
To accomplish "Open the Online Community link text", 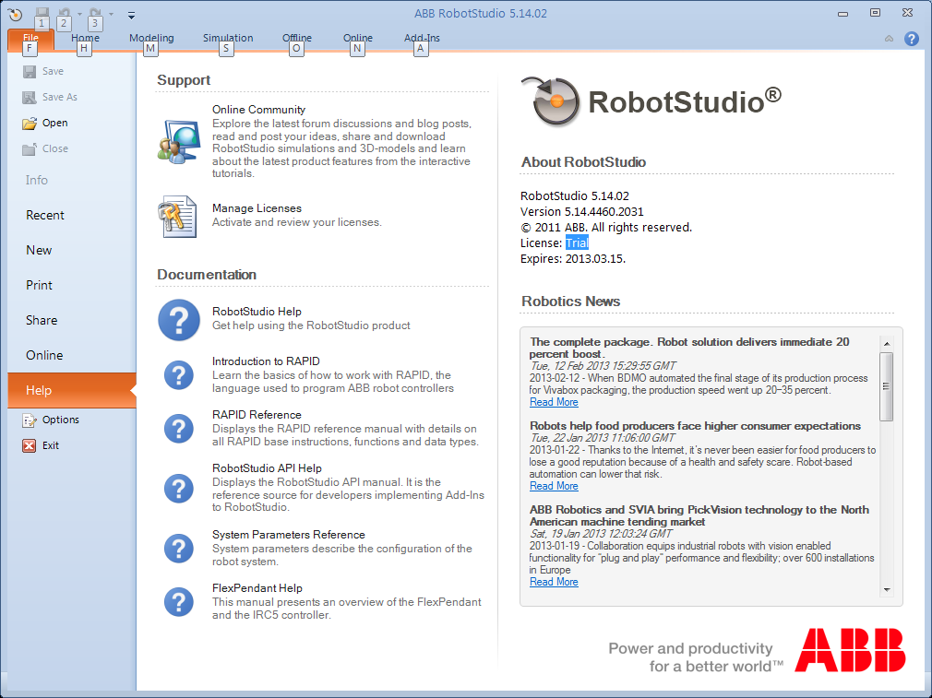I will (258, 110).
